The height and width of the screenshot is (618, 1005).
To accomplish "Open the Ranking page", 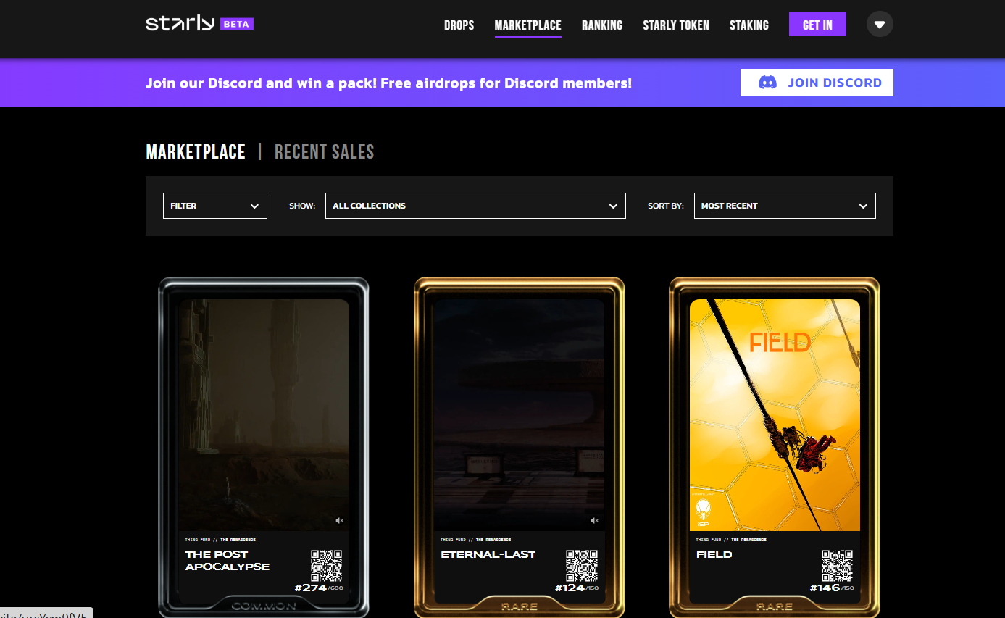I will tap(602, 25).
